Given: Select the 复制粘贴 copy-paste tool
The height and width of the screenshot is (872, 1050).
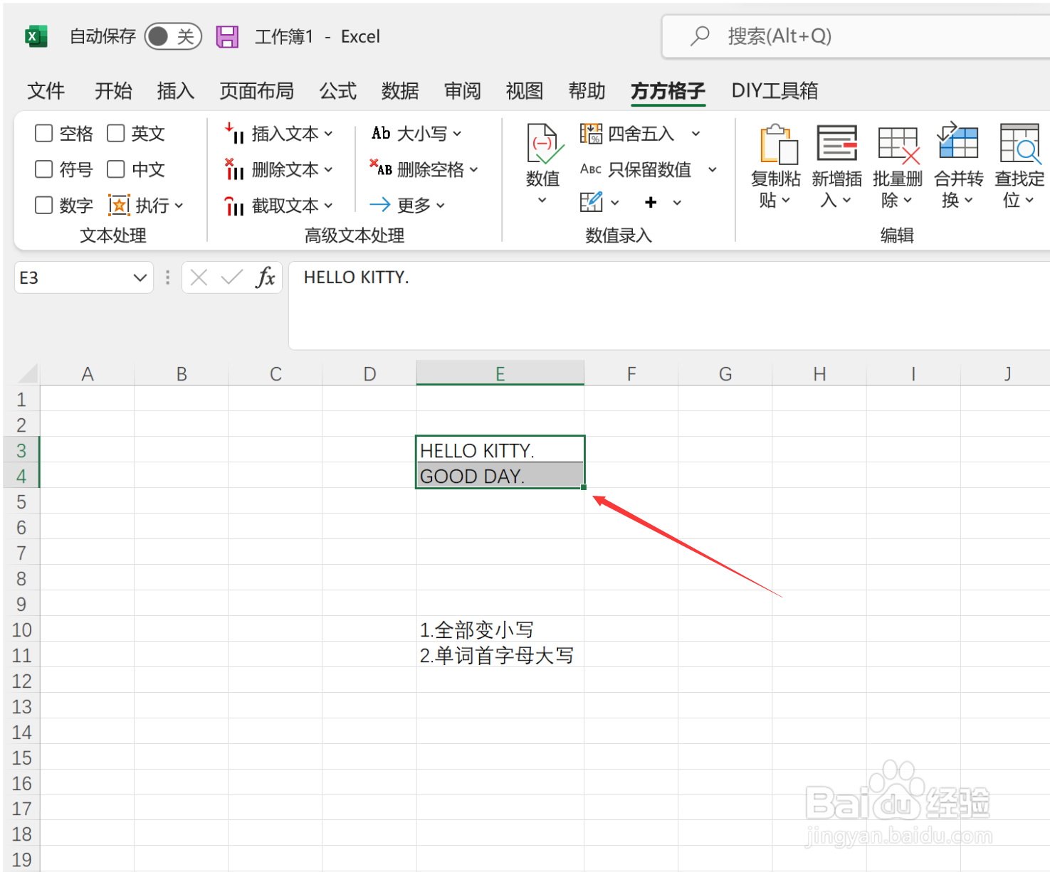Looking at the screenshot, I should (x=775, y=165).
